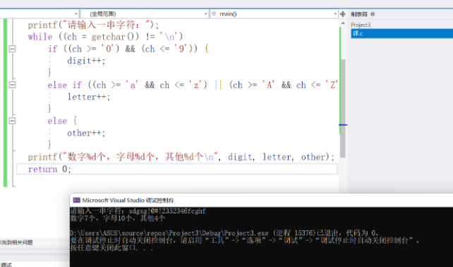Click the while getchar() line

click(x=105, y=37)
